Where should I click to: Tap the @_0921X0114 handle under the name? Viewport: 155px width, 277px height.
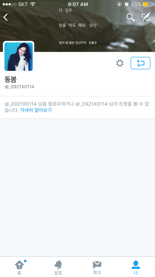[19, 87]
